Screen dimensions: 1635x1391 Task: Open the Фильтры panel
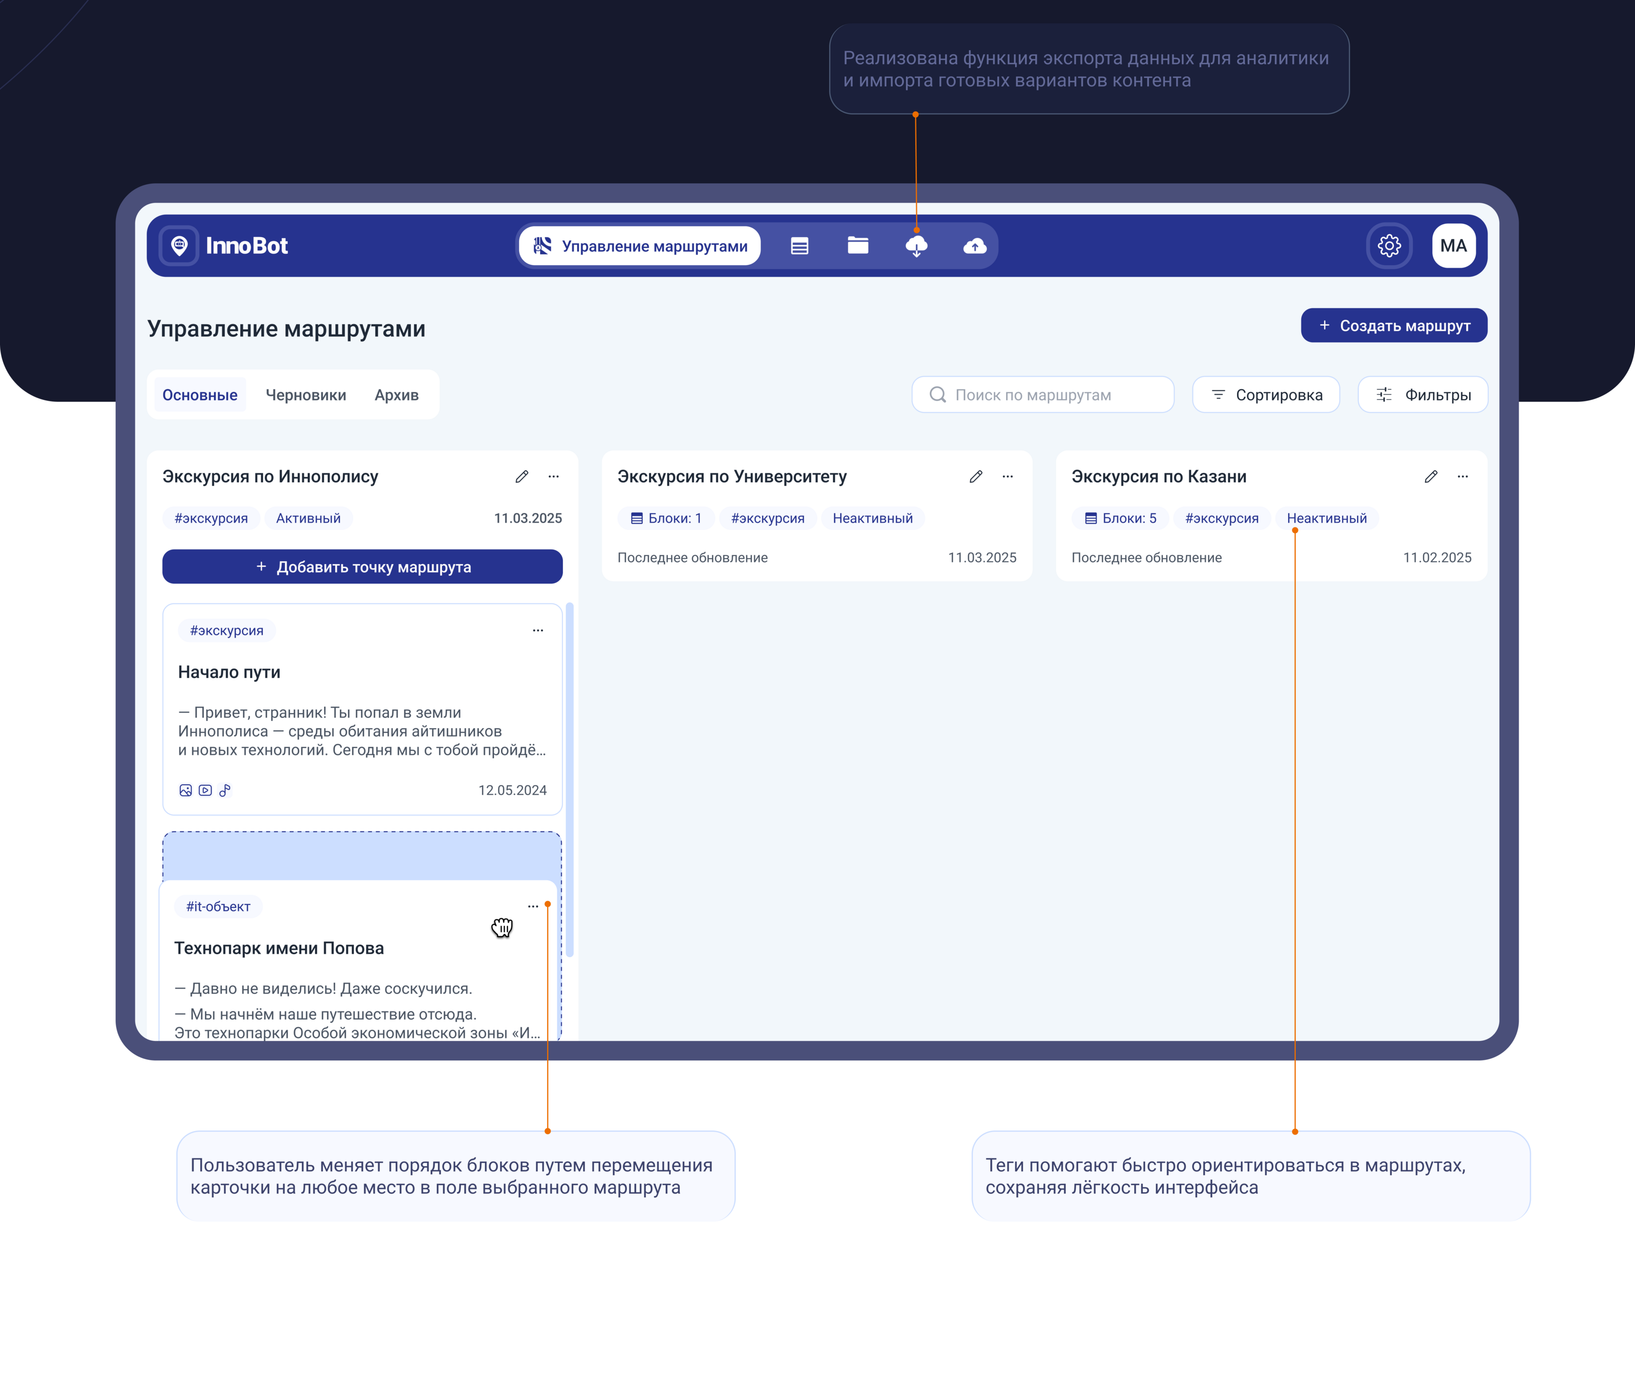pyautogui.click(x=1422, y=395)
